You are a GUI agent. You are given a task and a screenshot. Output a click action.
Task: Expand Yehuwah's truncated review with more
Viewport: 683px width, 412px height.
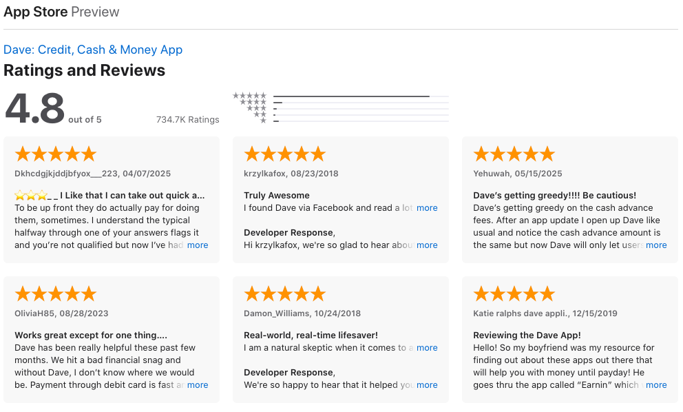coord(656,245)
